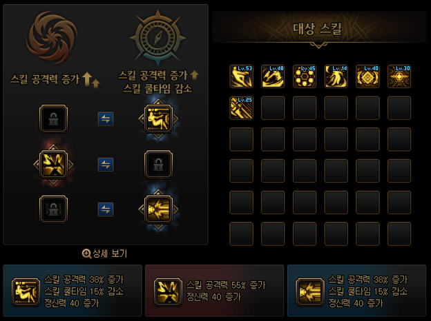The image size is (431, 321).
Task: Toggle the swap arrows in bottom row
Action: [x=106, y=209]
